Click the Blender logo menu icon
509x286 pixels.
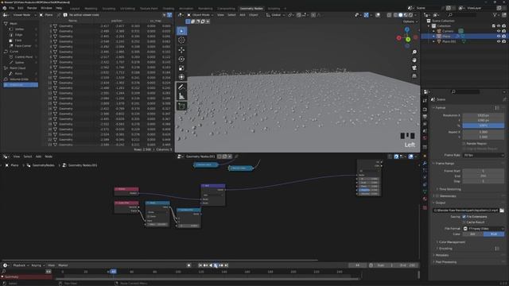pyautogui.click(x=4, y=8)
